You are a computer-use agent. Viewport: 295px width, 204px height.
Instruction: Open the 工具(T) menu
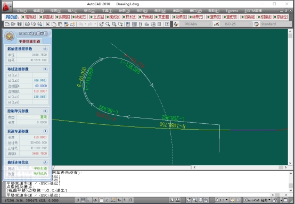(107, 11)
